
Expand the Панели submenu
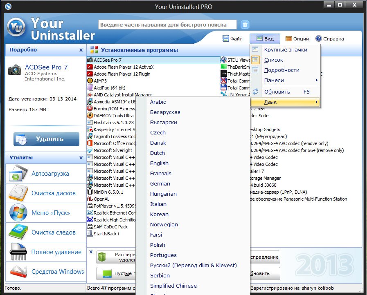pos(286,80)
